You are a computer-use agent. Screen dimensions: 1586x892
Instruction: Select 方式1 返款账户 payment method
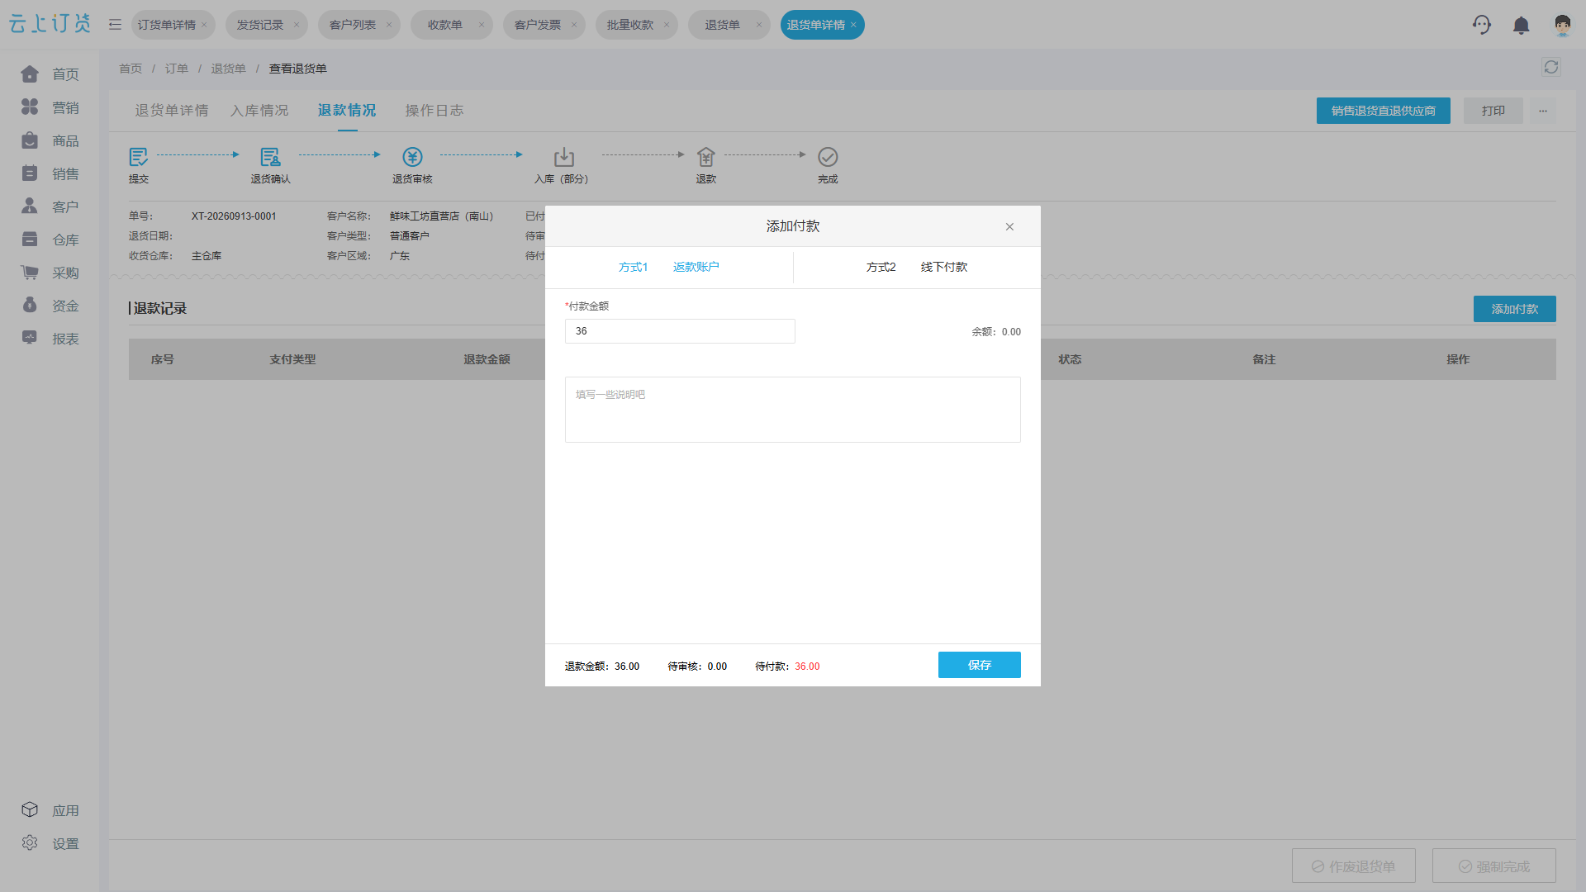(x=668, y=267)
